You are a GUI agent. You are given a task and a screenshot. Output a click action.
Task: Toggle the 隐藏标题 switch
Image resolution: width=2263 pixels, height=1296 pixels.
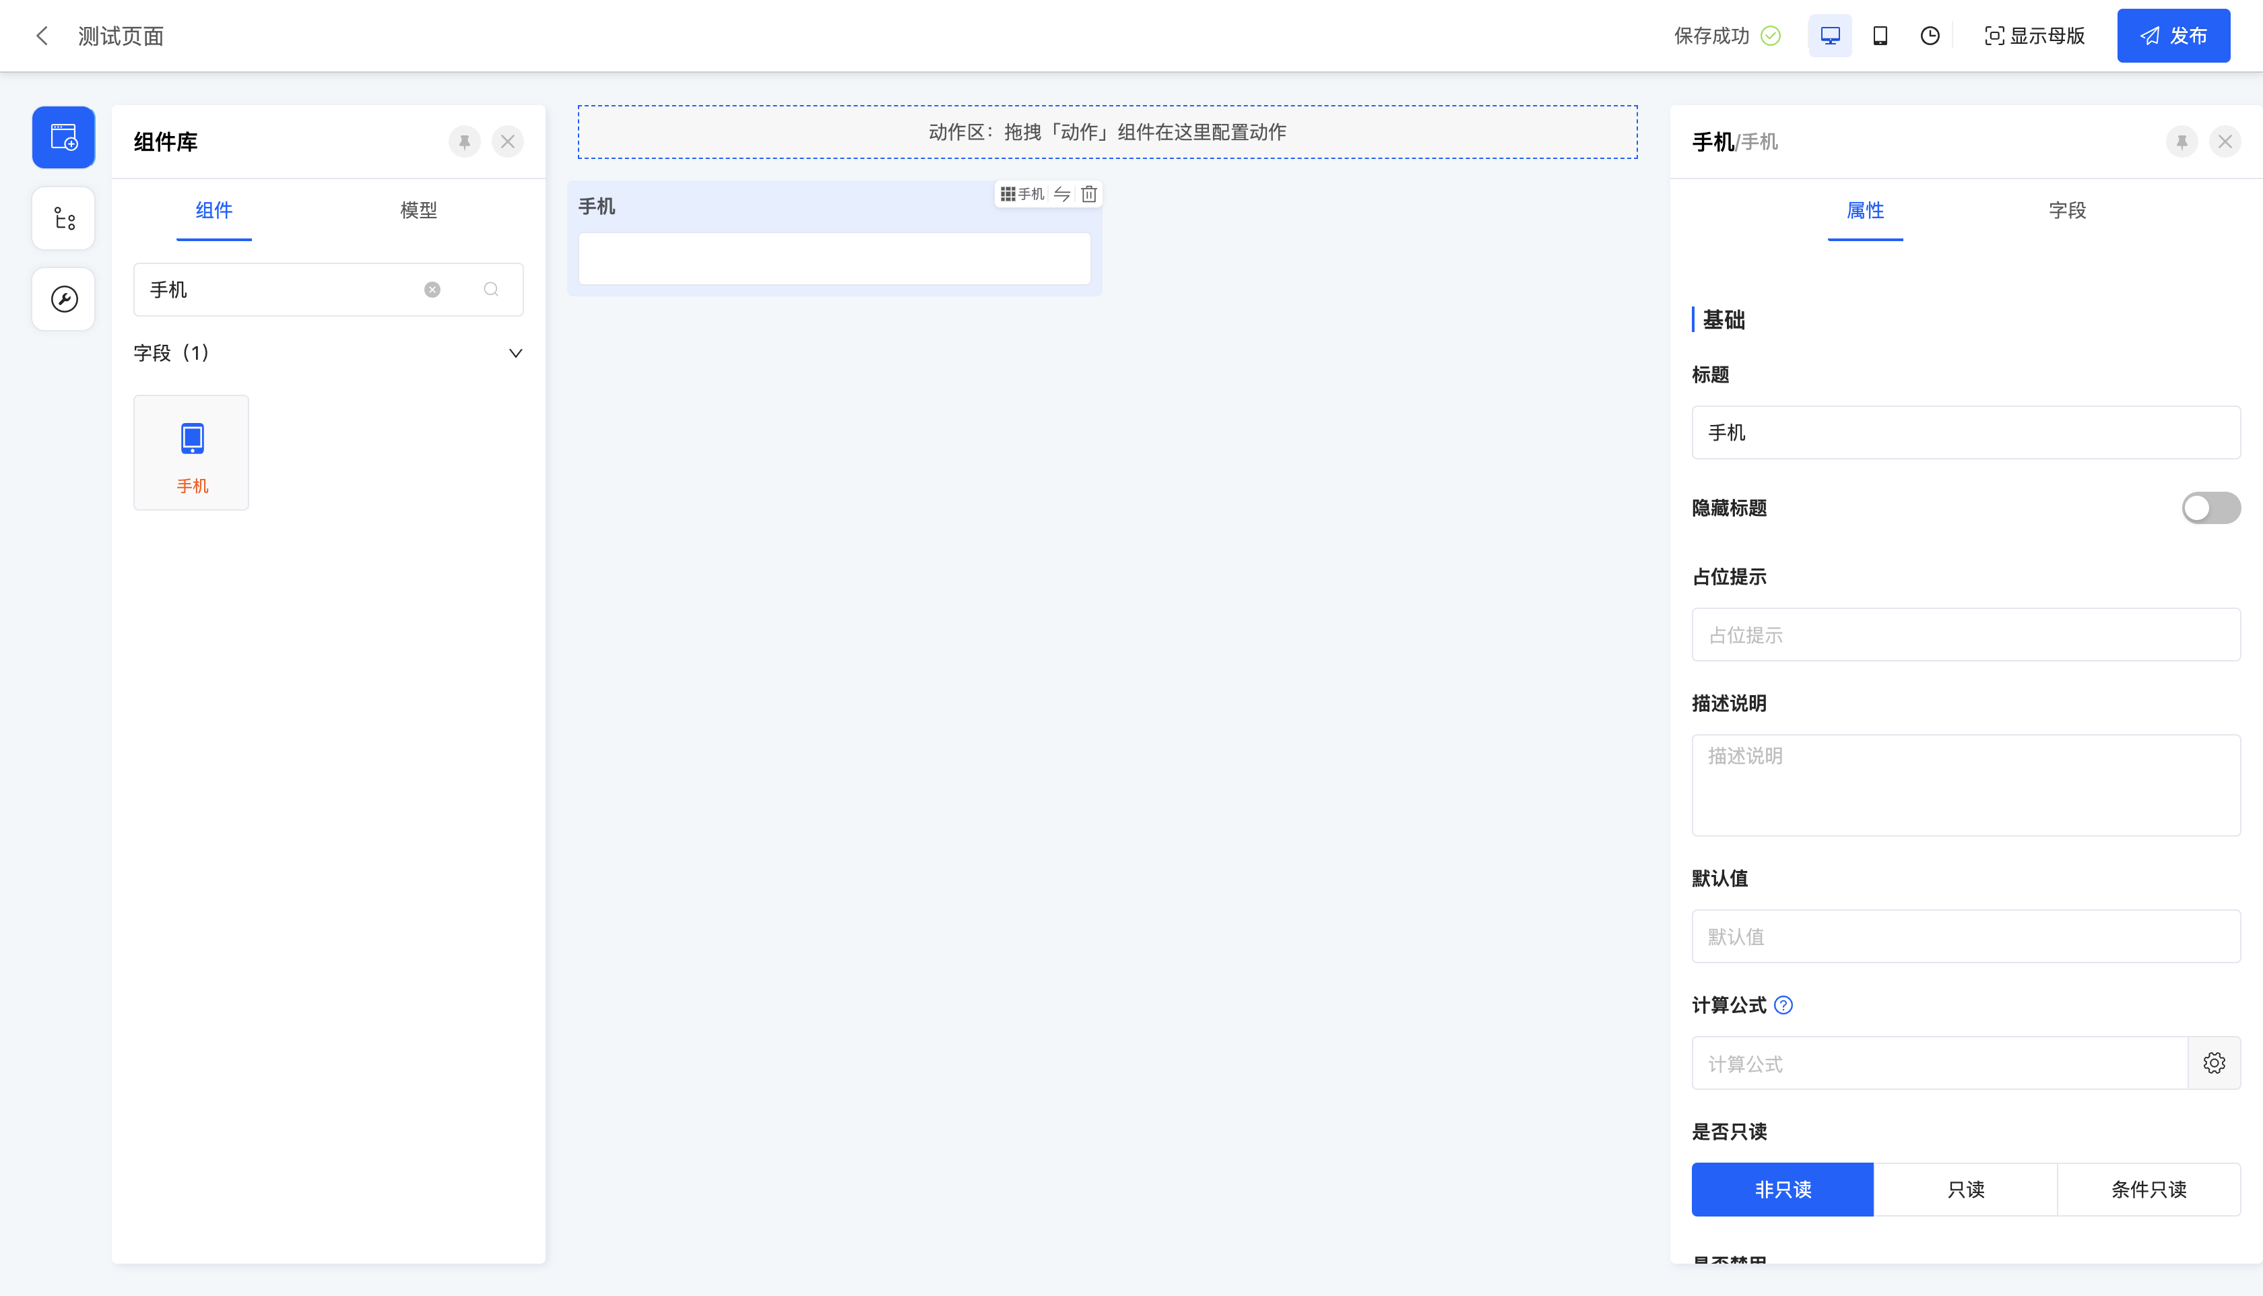[2210, 507]
